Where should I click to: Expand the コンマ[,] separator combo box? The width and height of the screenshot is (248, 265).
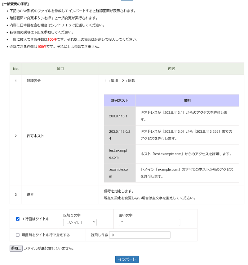[x=80, y=222]
